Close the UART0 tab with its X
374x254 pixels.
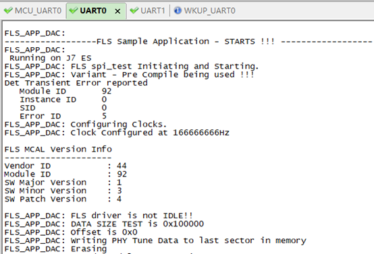pyautogui.click(x=117, y=11)
